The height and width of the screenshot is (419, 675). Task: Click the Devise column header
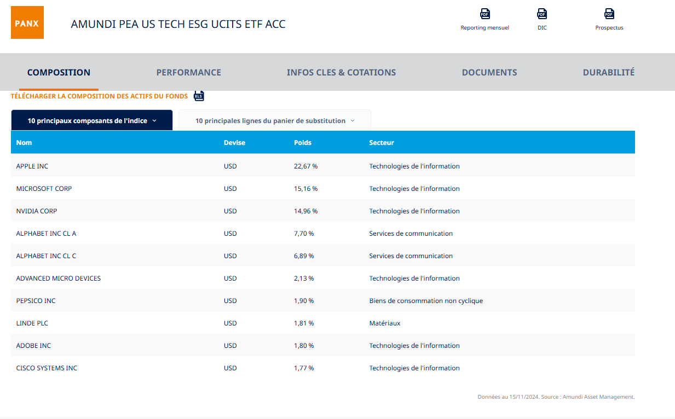click(234, 143)
